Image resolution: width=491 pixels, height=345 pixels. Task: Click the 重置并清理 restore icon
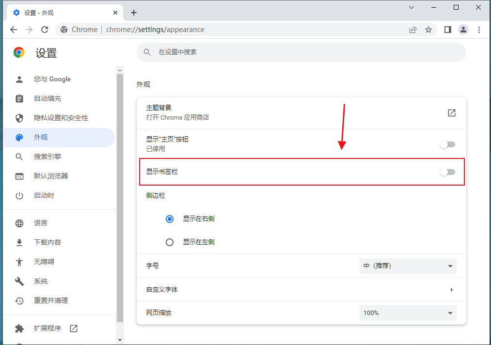(x=19, y=301)
